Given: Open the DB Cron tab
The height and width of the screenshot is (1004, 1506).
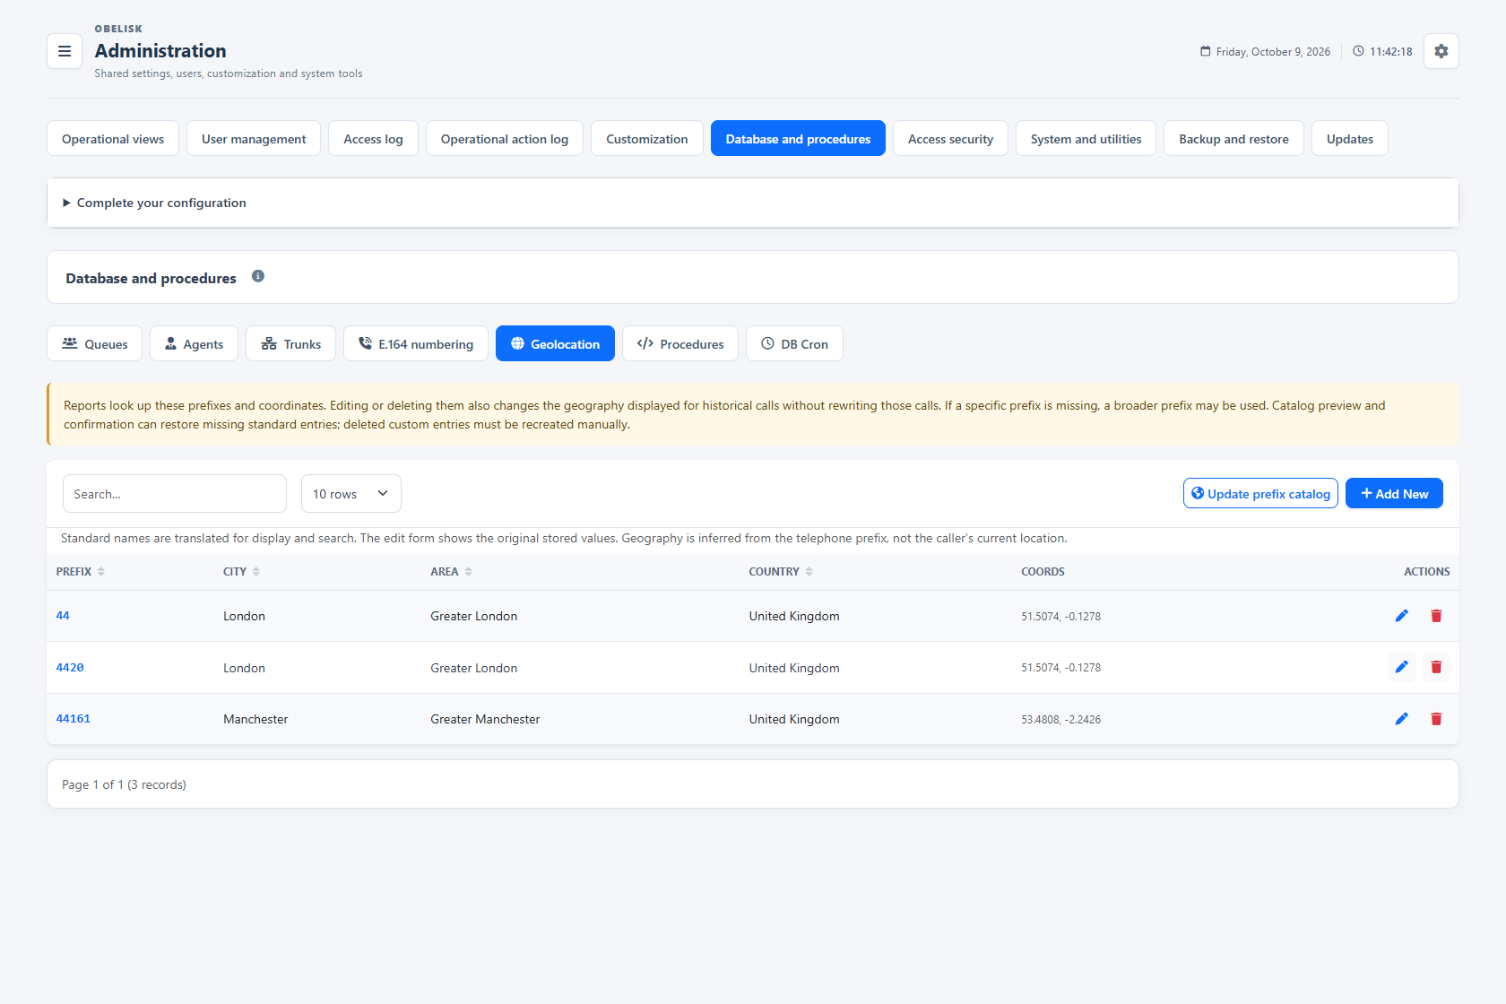Looking at the screenshot, I should (794, 343).
